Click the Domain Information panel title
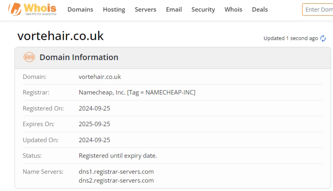 (79, 57)
